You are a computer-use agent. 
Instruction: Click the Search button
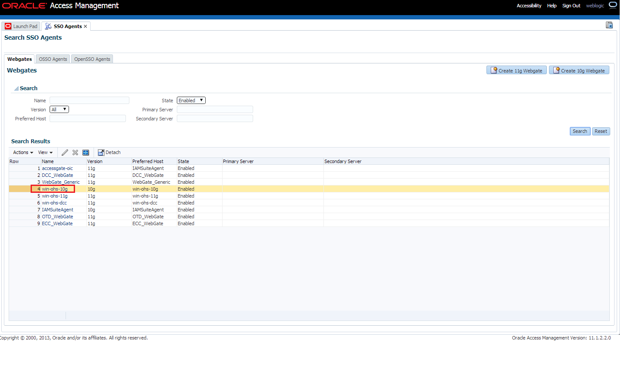pyautogui.click(x=580, y=131)
